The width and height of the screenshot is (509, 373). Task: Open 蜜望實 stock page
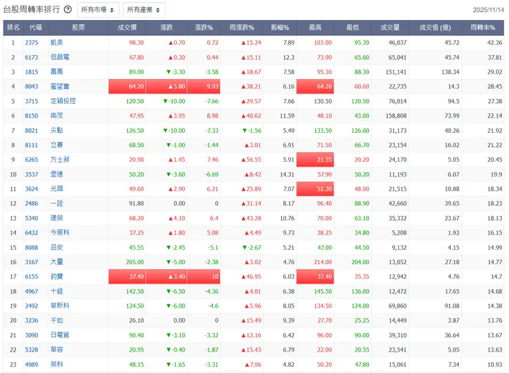pyautogui.click(x=60, y=87)
